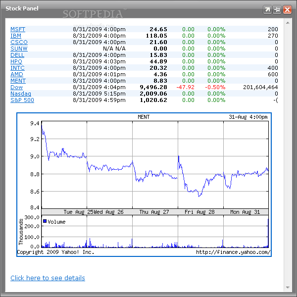Image resolution: width=297 pixels, height=297 pixels.
Task: Open the INTC ticker link
Action: pos(17,68)
